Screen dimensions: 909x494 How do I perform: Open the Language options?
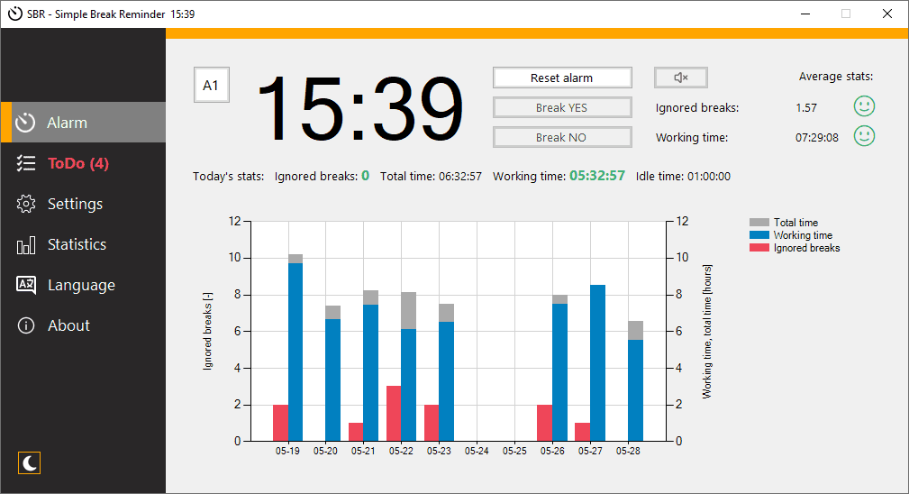coord(84,285)
